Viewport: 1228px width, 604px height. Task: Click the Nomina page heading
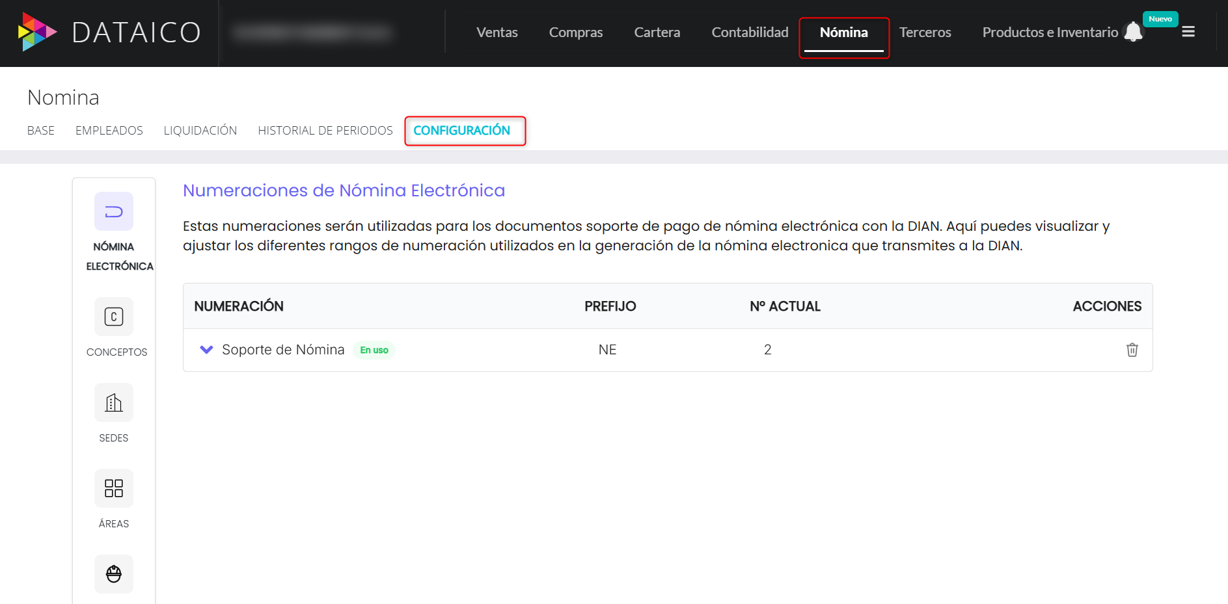point(62,97)
